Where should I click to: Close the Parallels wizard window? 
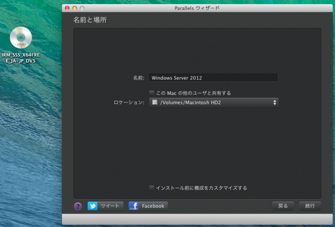click(x=67, y=8)
